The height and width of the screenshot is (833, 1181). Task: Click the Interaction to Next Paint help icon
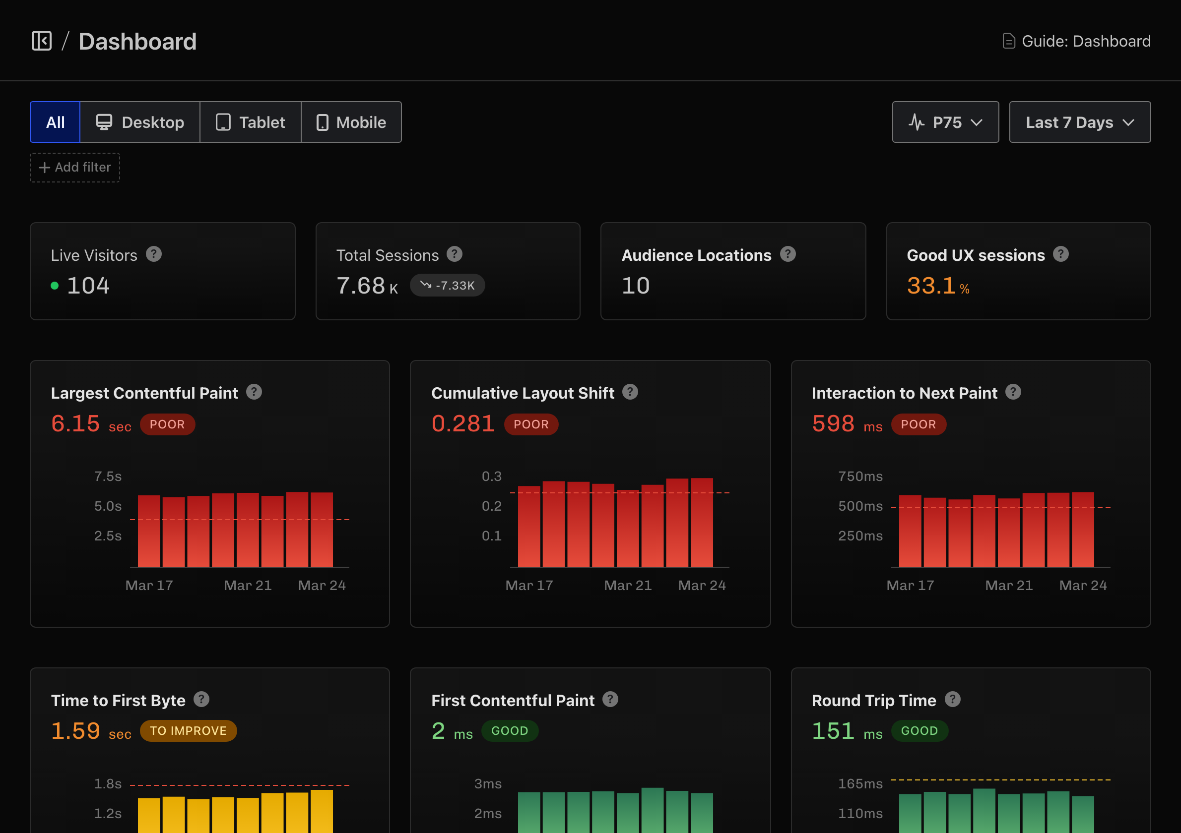(x=1013, y=391)
